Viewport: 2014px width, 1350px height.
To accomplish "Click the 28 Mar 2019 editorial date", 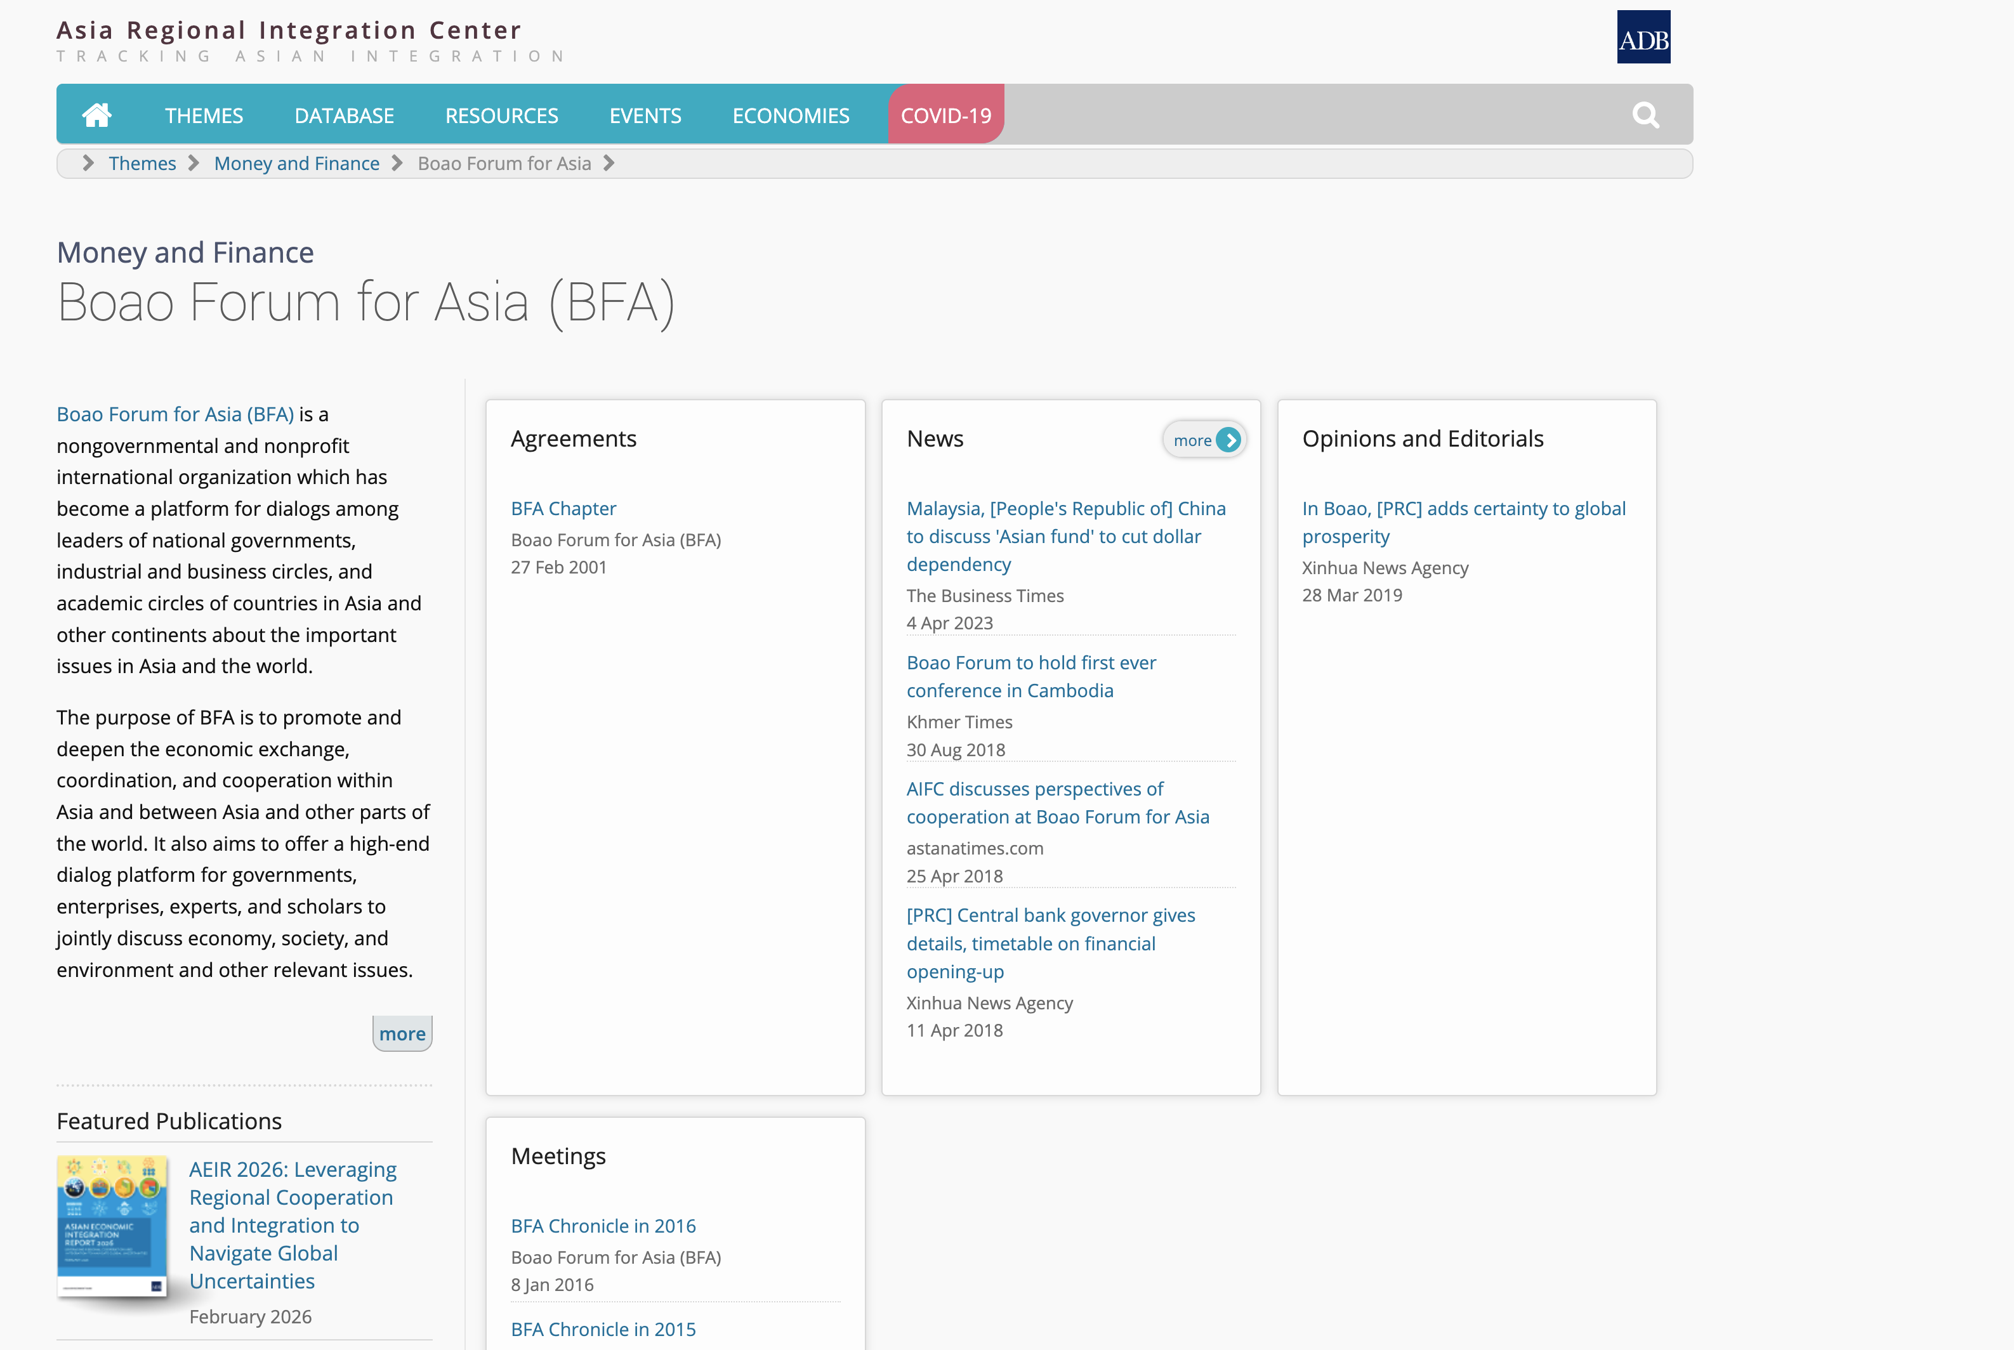I will pyautogui.click(x=1352, y=595).
